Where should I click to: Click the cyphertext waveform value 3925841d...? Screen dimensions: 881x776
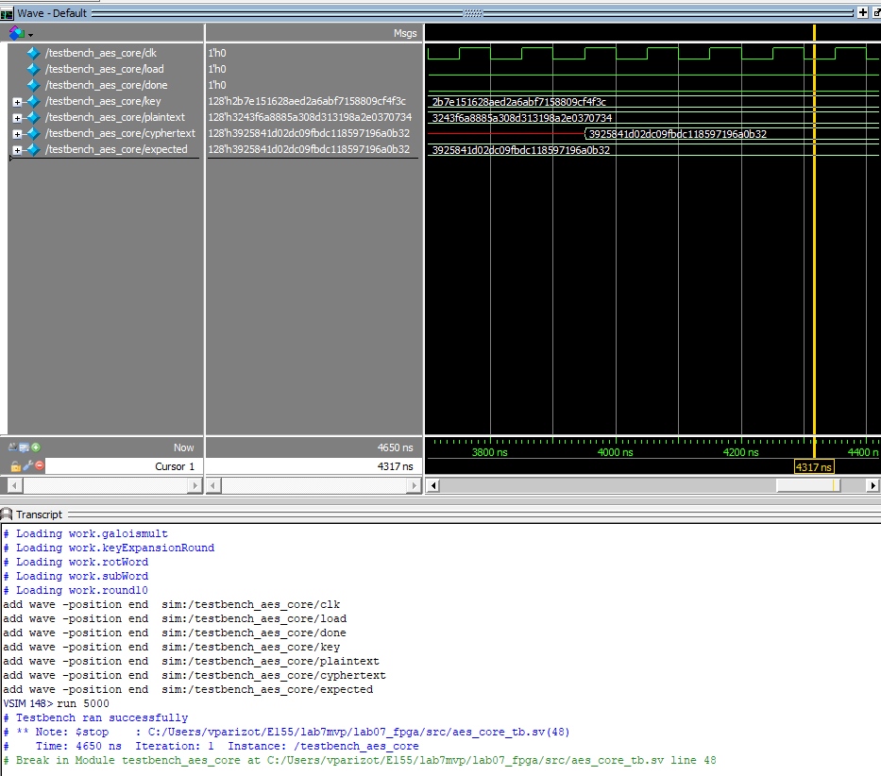[678, 134]
